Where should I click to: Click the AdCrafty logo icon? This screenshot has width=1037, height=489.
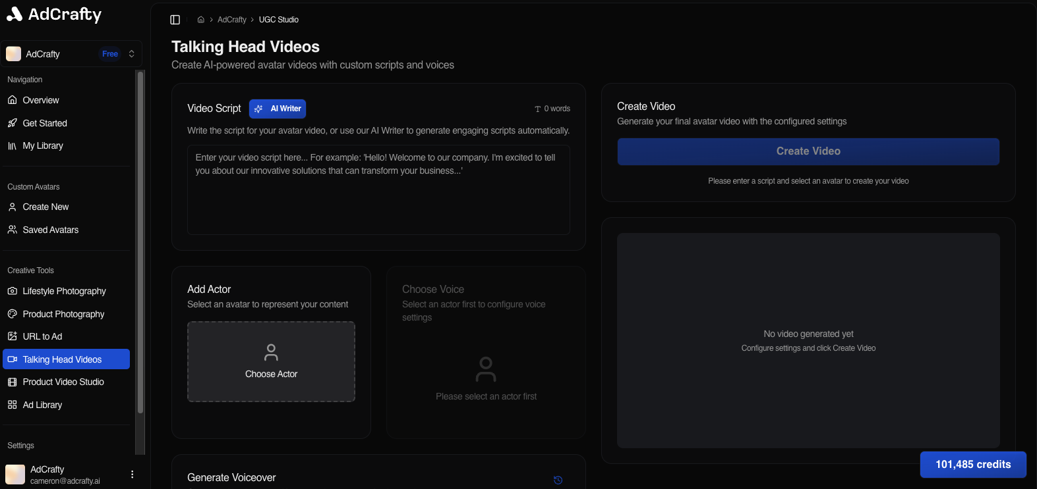[15, 14]
